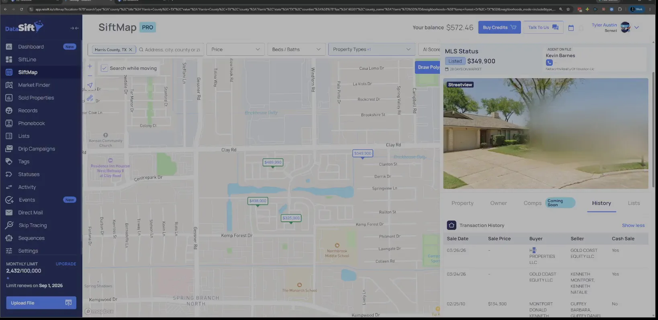
Task: Select the $325,000 map price marker
Action: (x=291, y=218)
